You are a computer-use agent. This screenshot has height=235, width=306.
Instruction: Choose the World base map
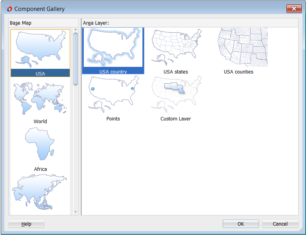point(40,101)
